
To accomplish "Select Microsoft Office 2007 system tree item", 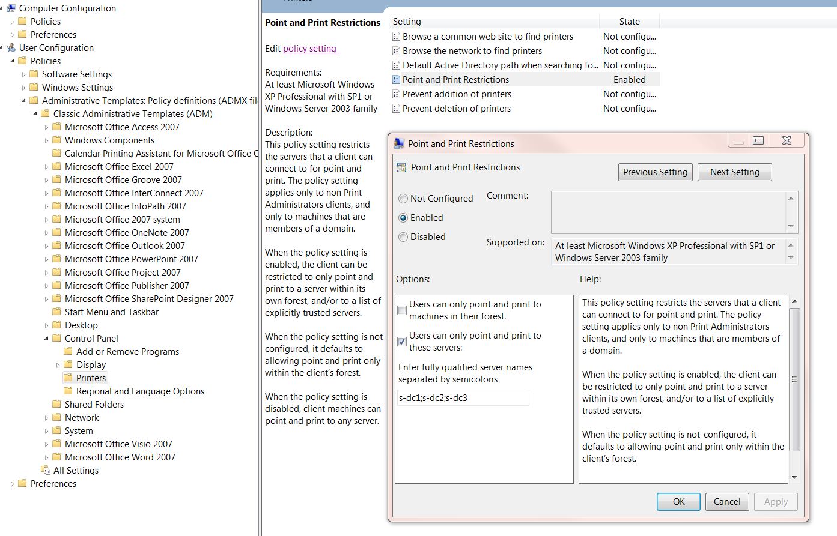I will [123, 220].
